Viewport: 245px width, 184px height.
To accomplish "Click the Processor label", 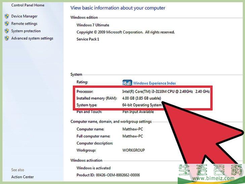I will tap(85, 92).
